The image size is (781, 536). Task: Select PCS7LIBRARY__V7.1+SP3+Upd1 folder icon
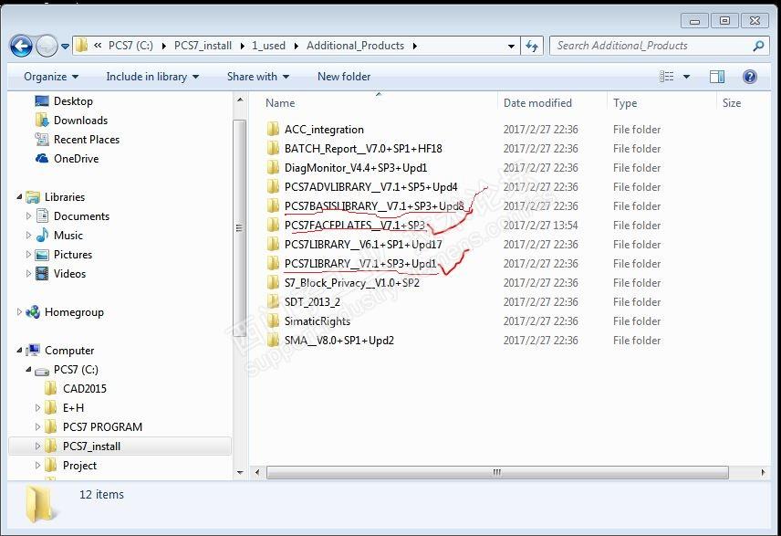(x=273, y=264)
